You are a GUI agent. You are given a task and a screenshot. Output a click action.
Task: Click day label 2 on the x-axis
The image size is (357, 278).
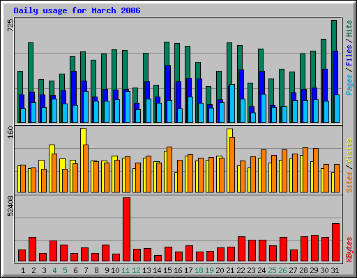pyautogui.click(x=33, y=270)
